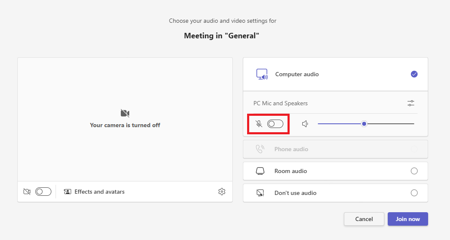Turn on the camera toggle switch
Image resolution: width=450 pixels, height=240 pixels.
[x=43, y=192]
